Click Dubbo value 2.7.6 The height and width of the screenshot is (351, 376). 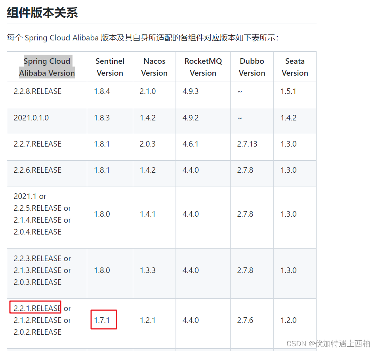pos(245,320)
